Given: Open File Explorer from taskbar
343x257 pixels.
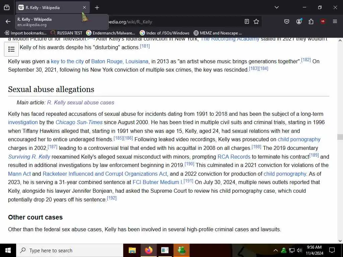Looking at the screenshot, I should point(132,250).
